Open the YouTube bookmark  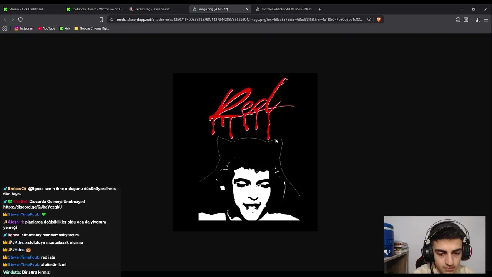pos(47,28)
